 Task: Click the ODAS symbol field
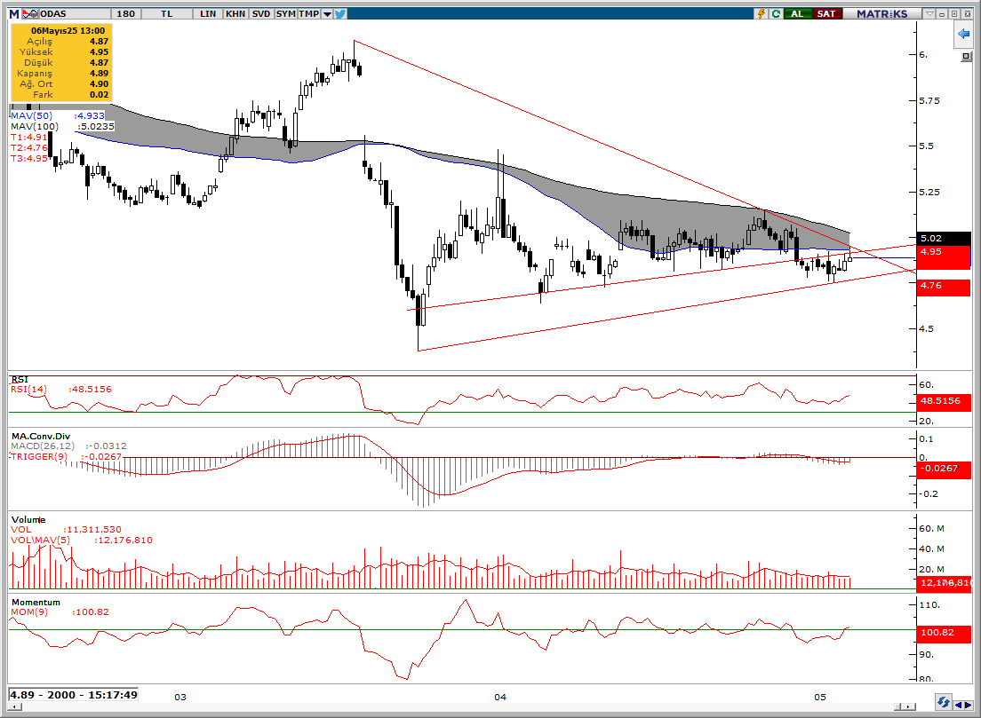point(74,13)
